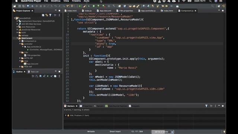Click the green Run button in toolbar

click(94, 6)
